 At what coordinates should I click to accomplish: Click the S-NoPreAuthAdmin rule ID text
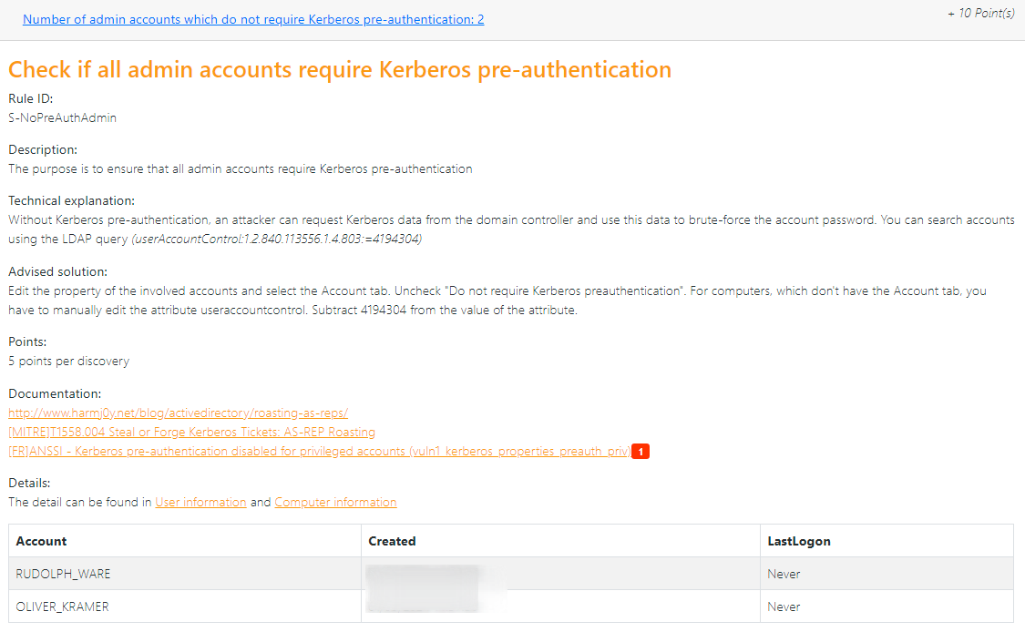point(62,117)
